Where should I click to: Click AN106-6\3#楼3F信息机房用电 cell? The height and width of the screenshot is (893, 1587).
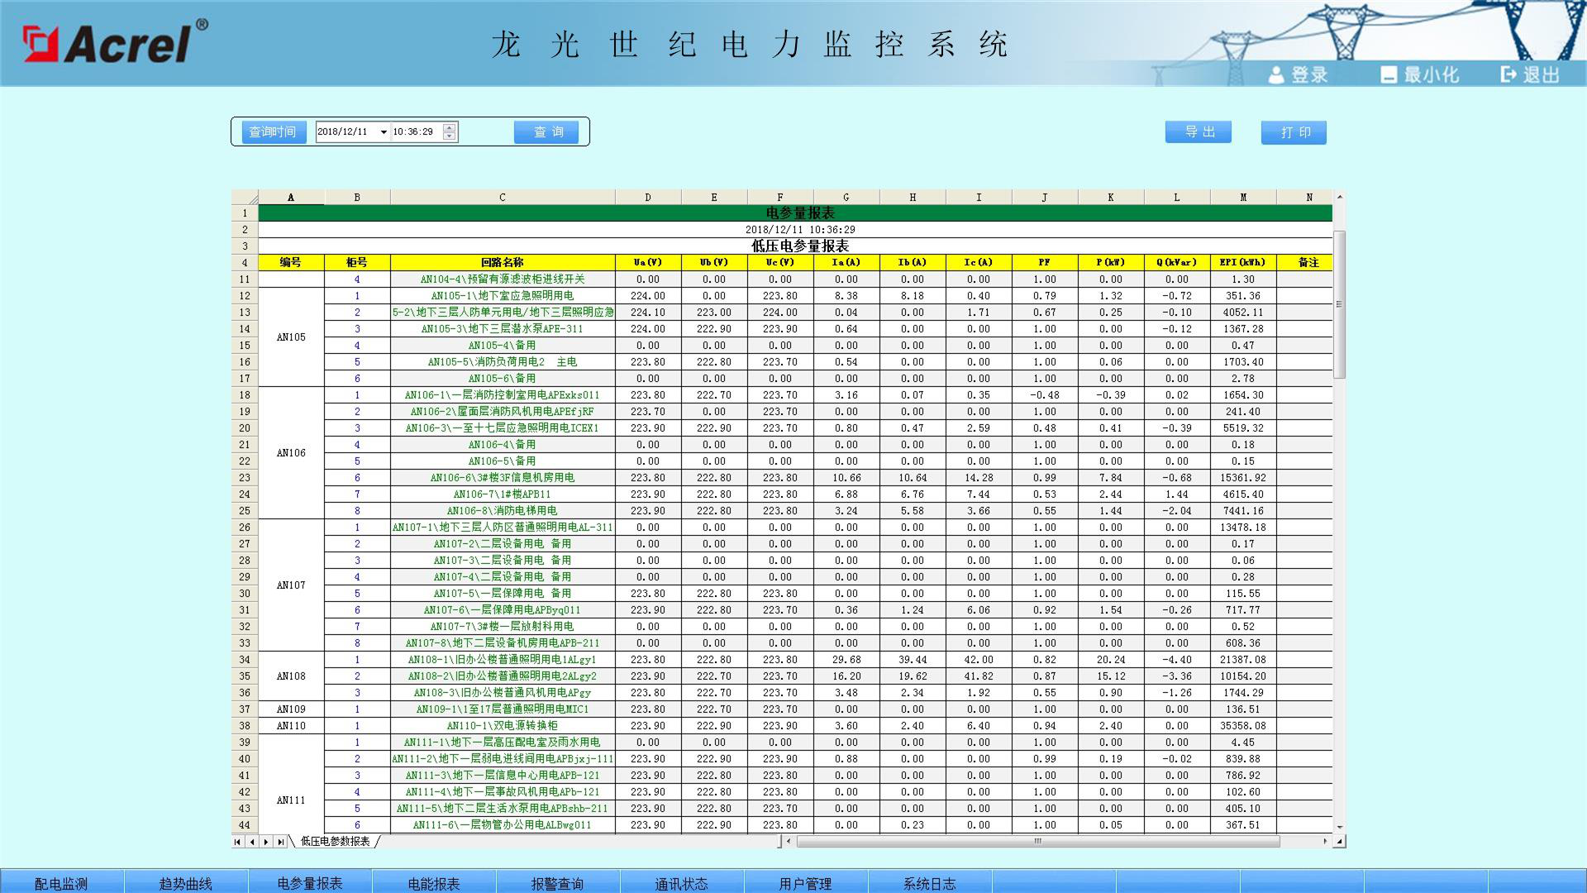(x=503, y=478)
